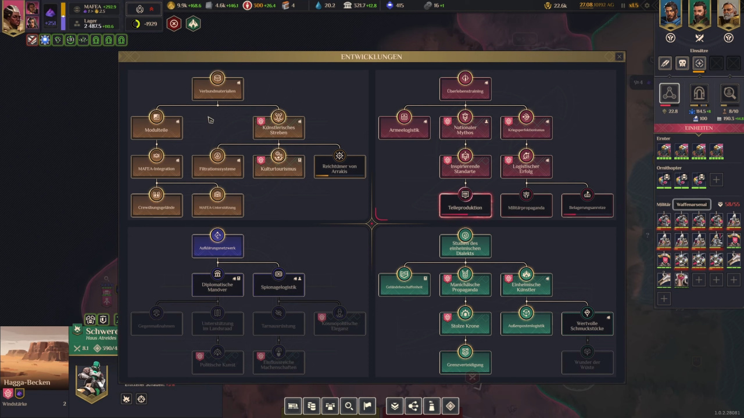
Task: Click the dagger operation icon under Einsätze
Action: 665,63
